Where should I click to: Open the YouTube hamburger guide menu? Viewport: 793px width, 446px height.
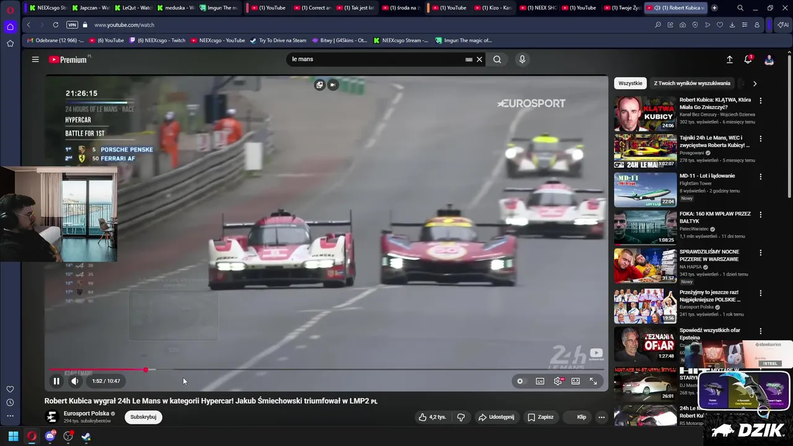(35, 59)
